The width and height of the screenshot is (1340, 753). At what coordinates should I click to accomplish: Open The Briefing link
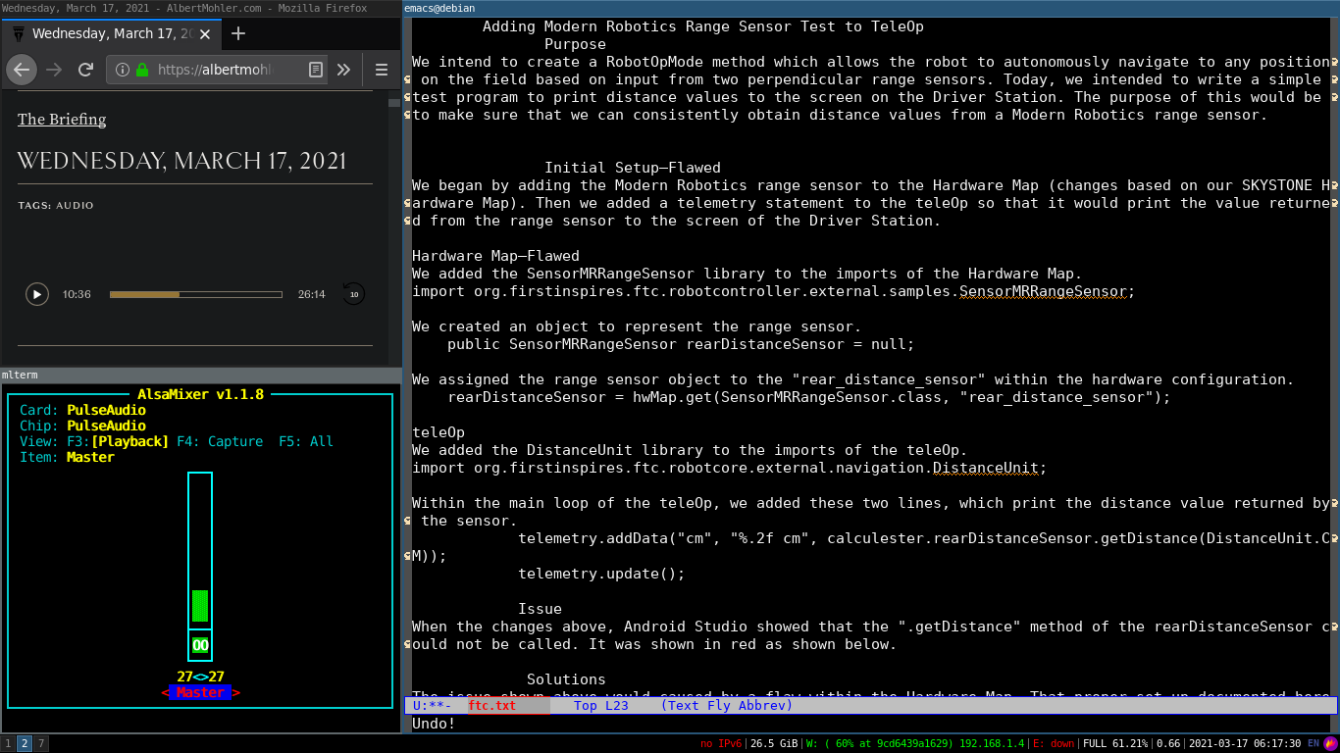(62, 120)
